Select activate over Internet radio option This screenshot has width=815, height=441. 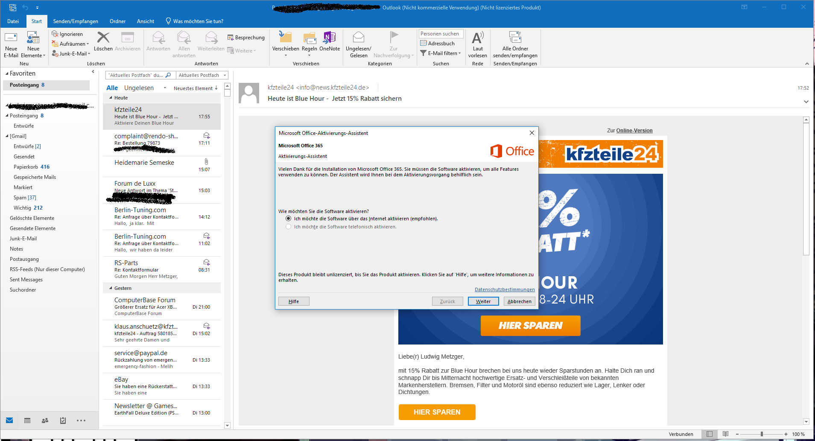(x=289, y=219)
